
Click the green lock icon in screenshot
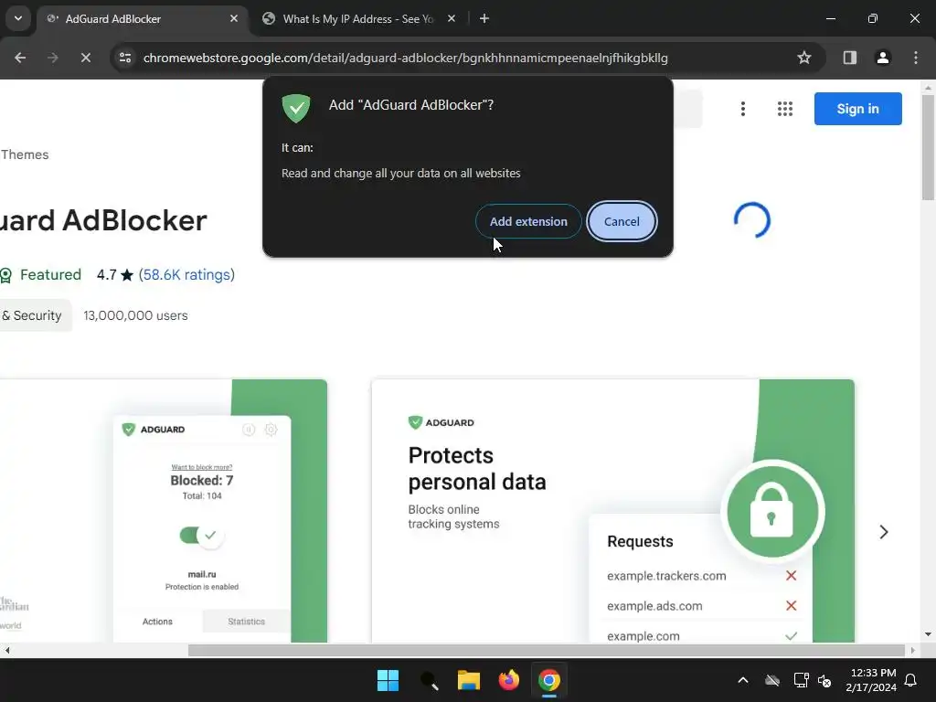pyautogui.click(x=772, y=510)
